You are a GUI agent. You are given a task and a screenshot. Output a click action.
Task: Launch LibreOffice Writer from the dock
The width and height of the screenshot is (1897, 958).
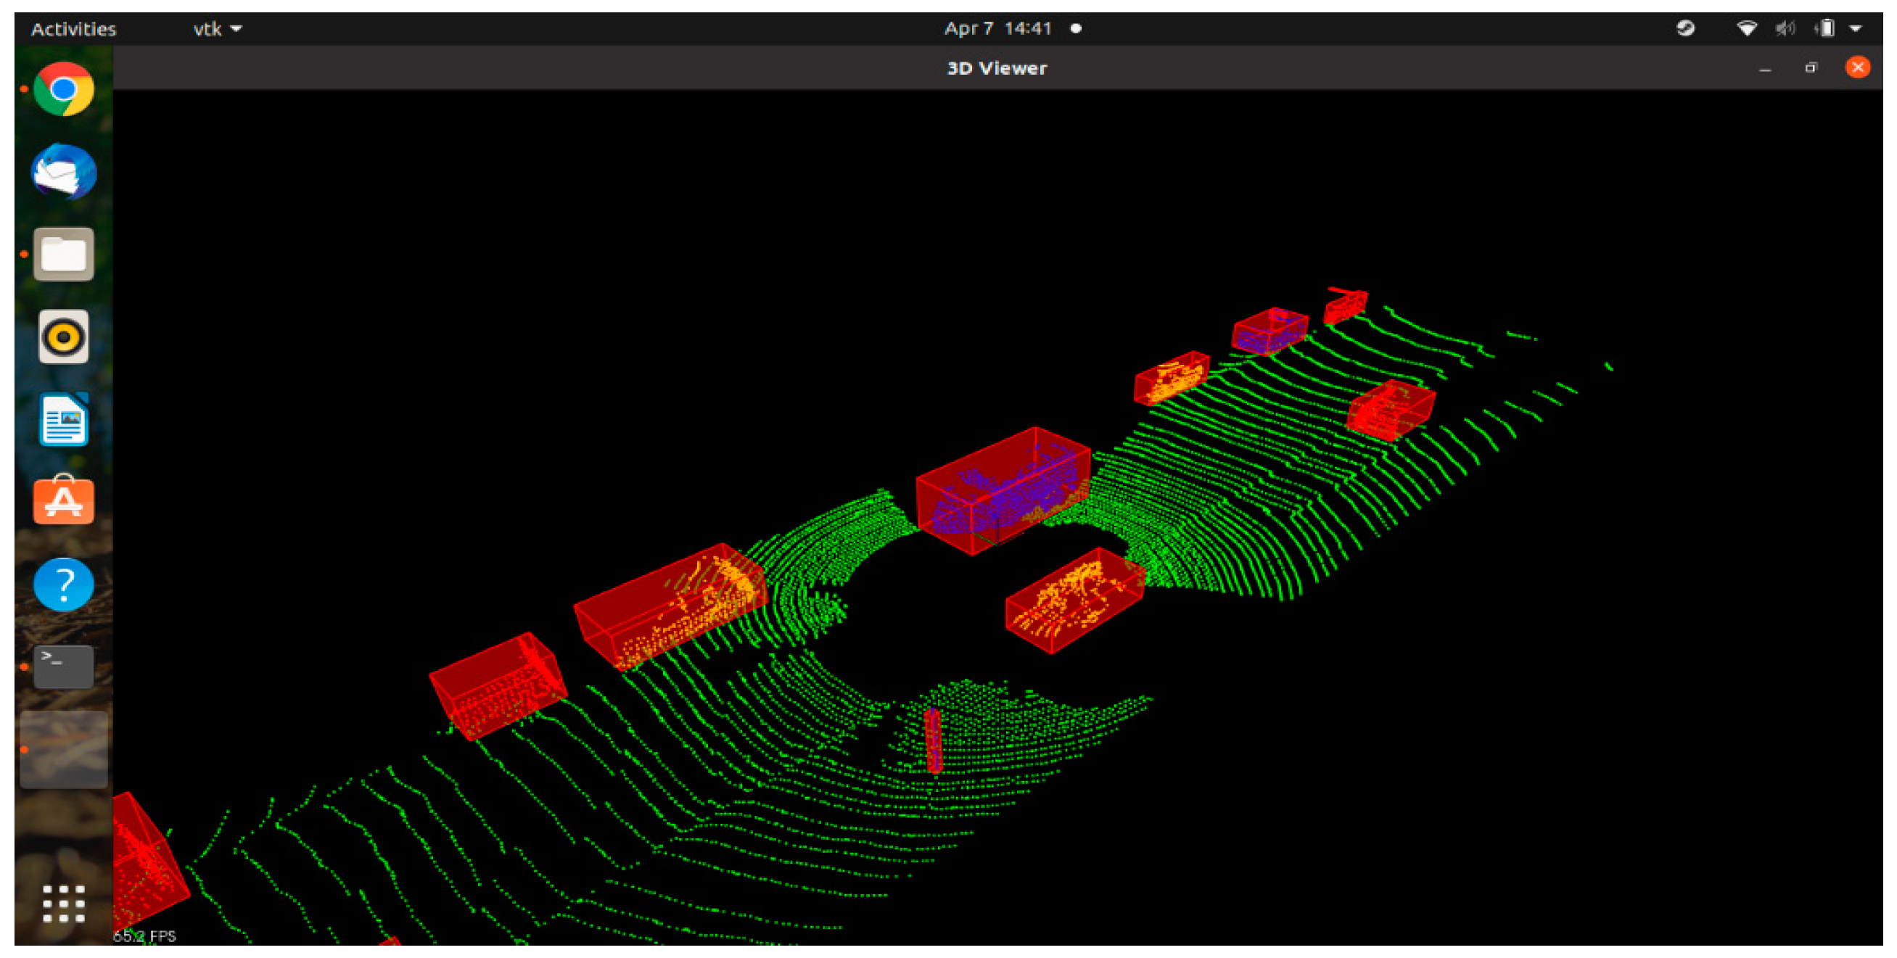[63, 419]
